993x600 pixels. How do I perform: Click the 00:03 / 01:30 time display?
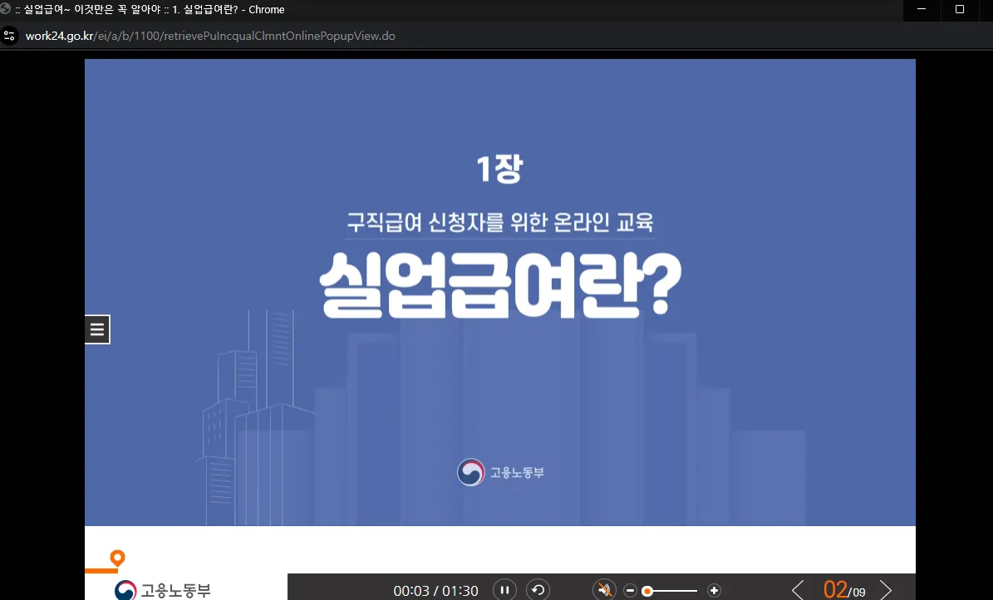tap(435, 591)
